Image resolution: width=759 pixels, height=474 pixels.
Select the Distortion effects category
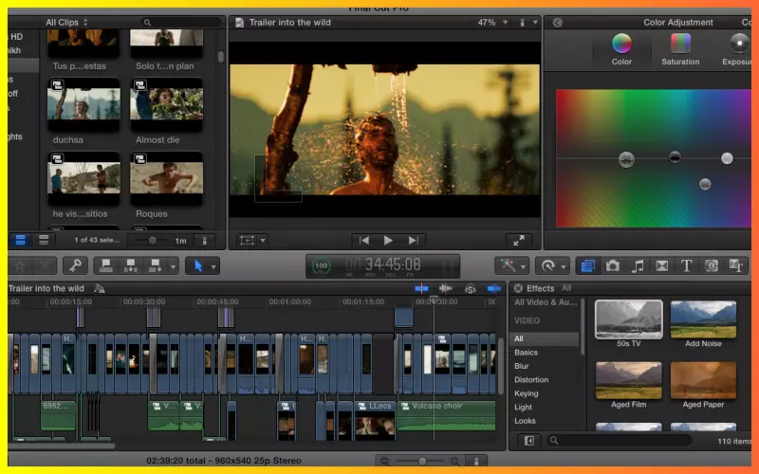pos(531,380)
